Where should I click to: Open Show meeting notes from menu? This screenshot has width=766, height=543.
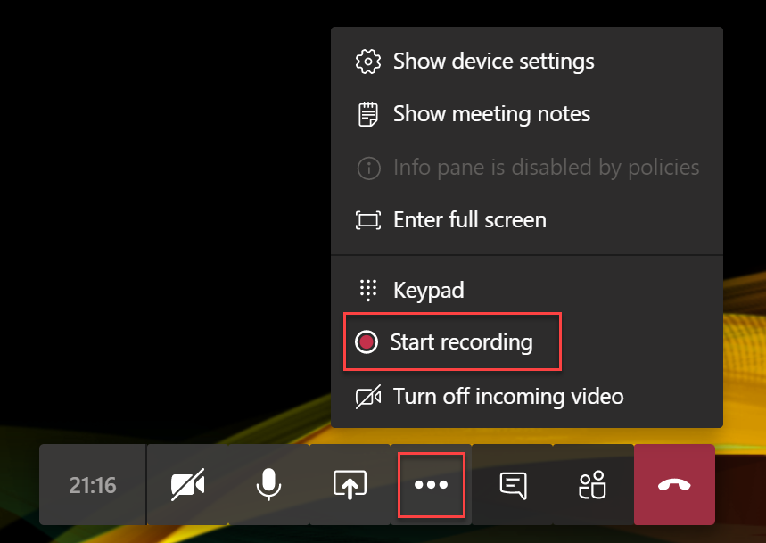tap(491, 114)
